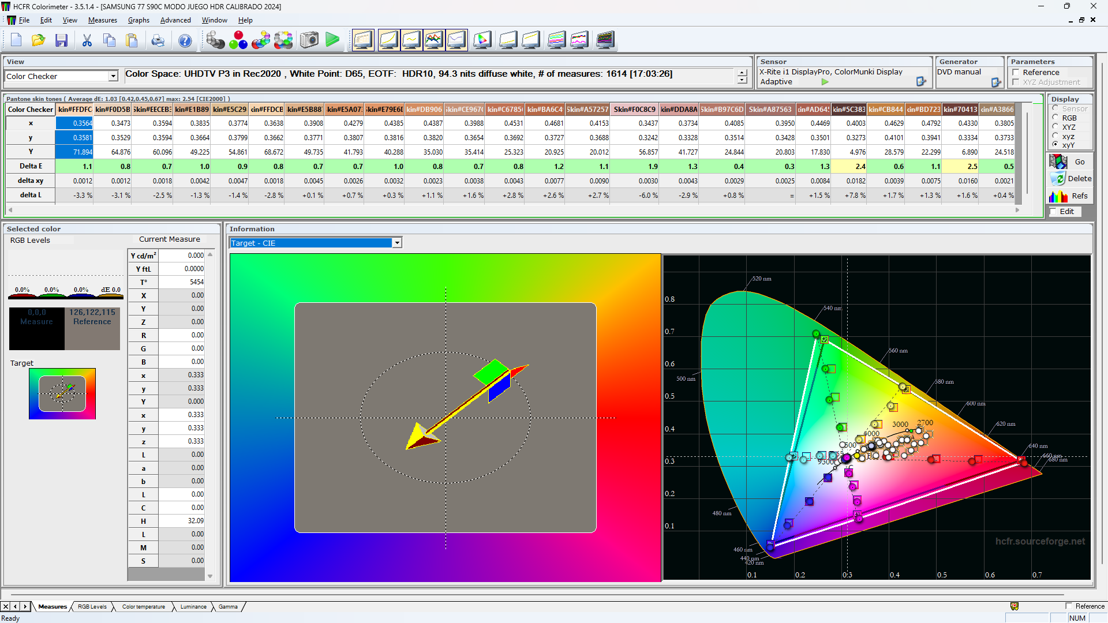Open generator configuration icon in Generator panel
This screenshot has width=1108, height=623.
996,82
